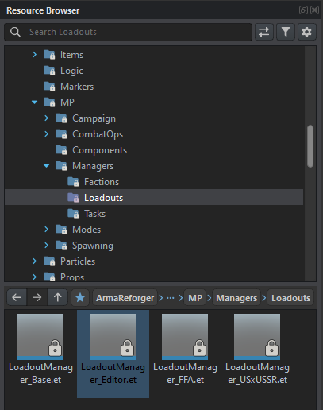Click ArmaReforger in the breadcrumb

coord(125,298)
